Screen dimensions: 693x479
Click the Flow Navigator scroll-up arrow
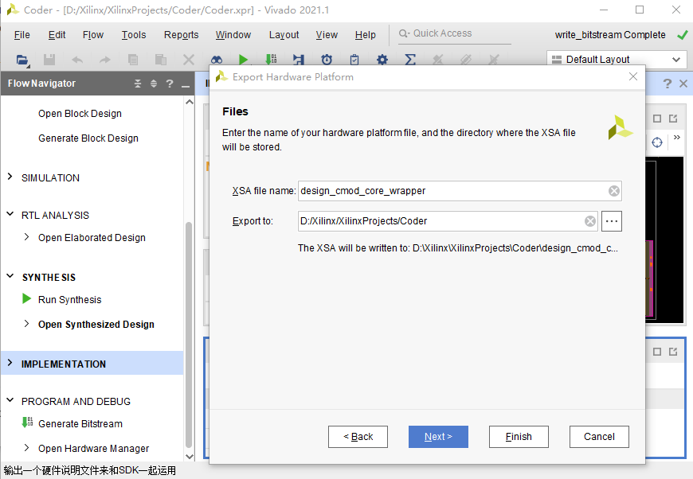click(189, 102)
